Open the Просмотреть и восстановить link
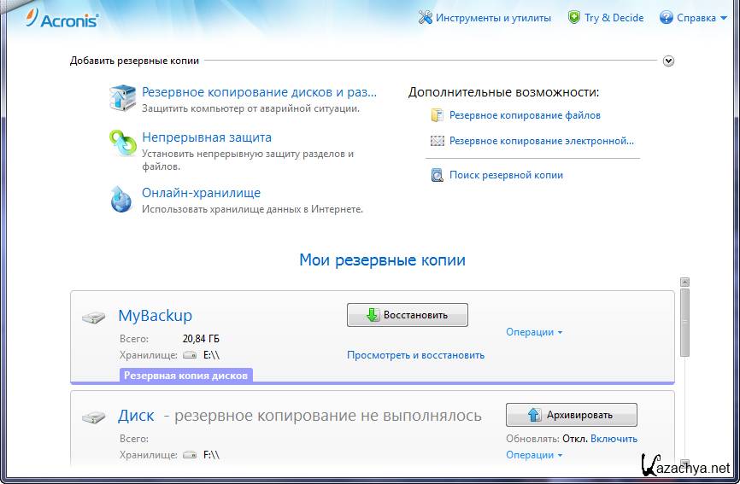The image size is (740, 484). pos(415,355)
